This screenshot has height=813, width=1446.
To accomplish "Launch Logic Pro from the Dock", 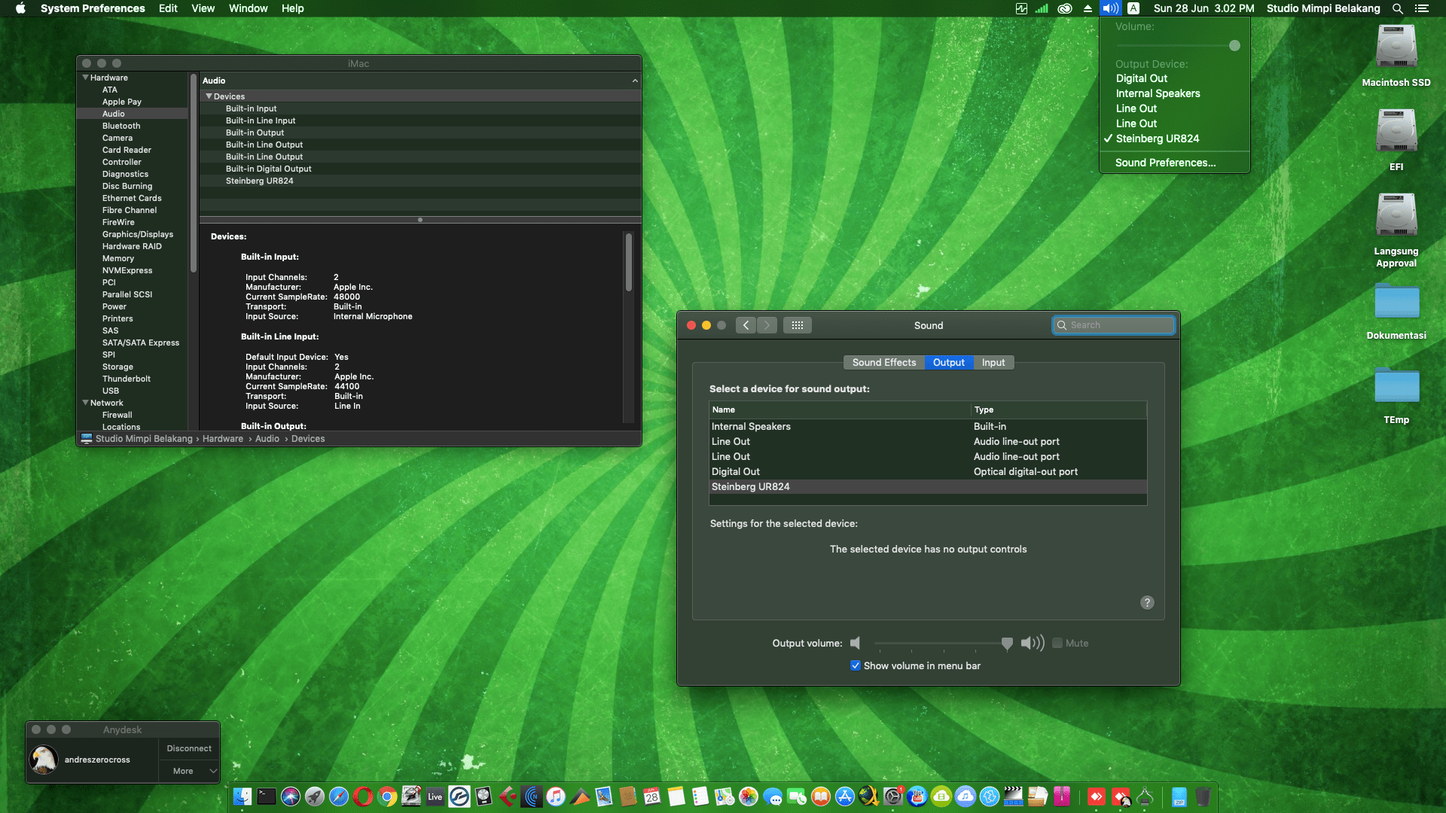I will point(484,796).
